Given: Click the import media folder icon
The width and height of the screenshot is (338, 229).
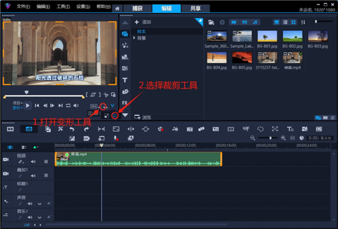Looking at the screenshot, I should (211, 22).
